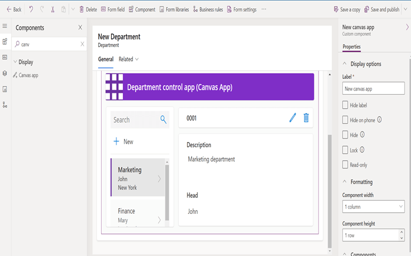
Task: Switch to the General tab
Action: pyautogui.click(x=105, y=59)
